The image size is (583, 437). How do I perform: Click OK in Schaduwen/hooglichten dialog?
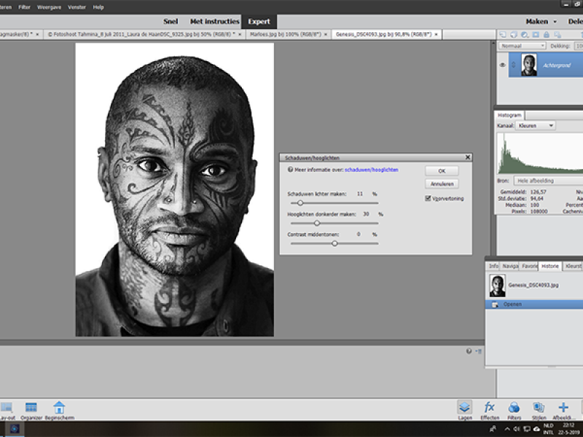click(442, 170)
